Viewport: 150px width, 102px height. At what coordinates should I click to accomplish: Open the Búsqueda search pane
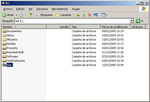pyautogui.click(x=44, y=15)
